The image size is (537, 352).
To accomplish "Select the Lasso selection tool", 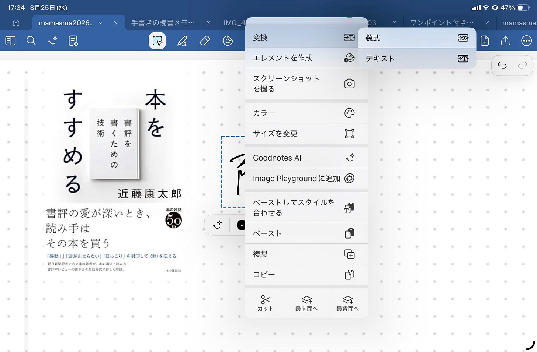I will click(x=157, y=41).
